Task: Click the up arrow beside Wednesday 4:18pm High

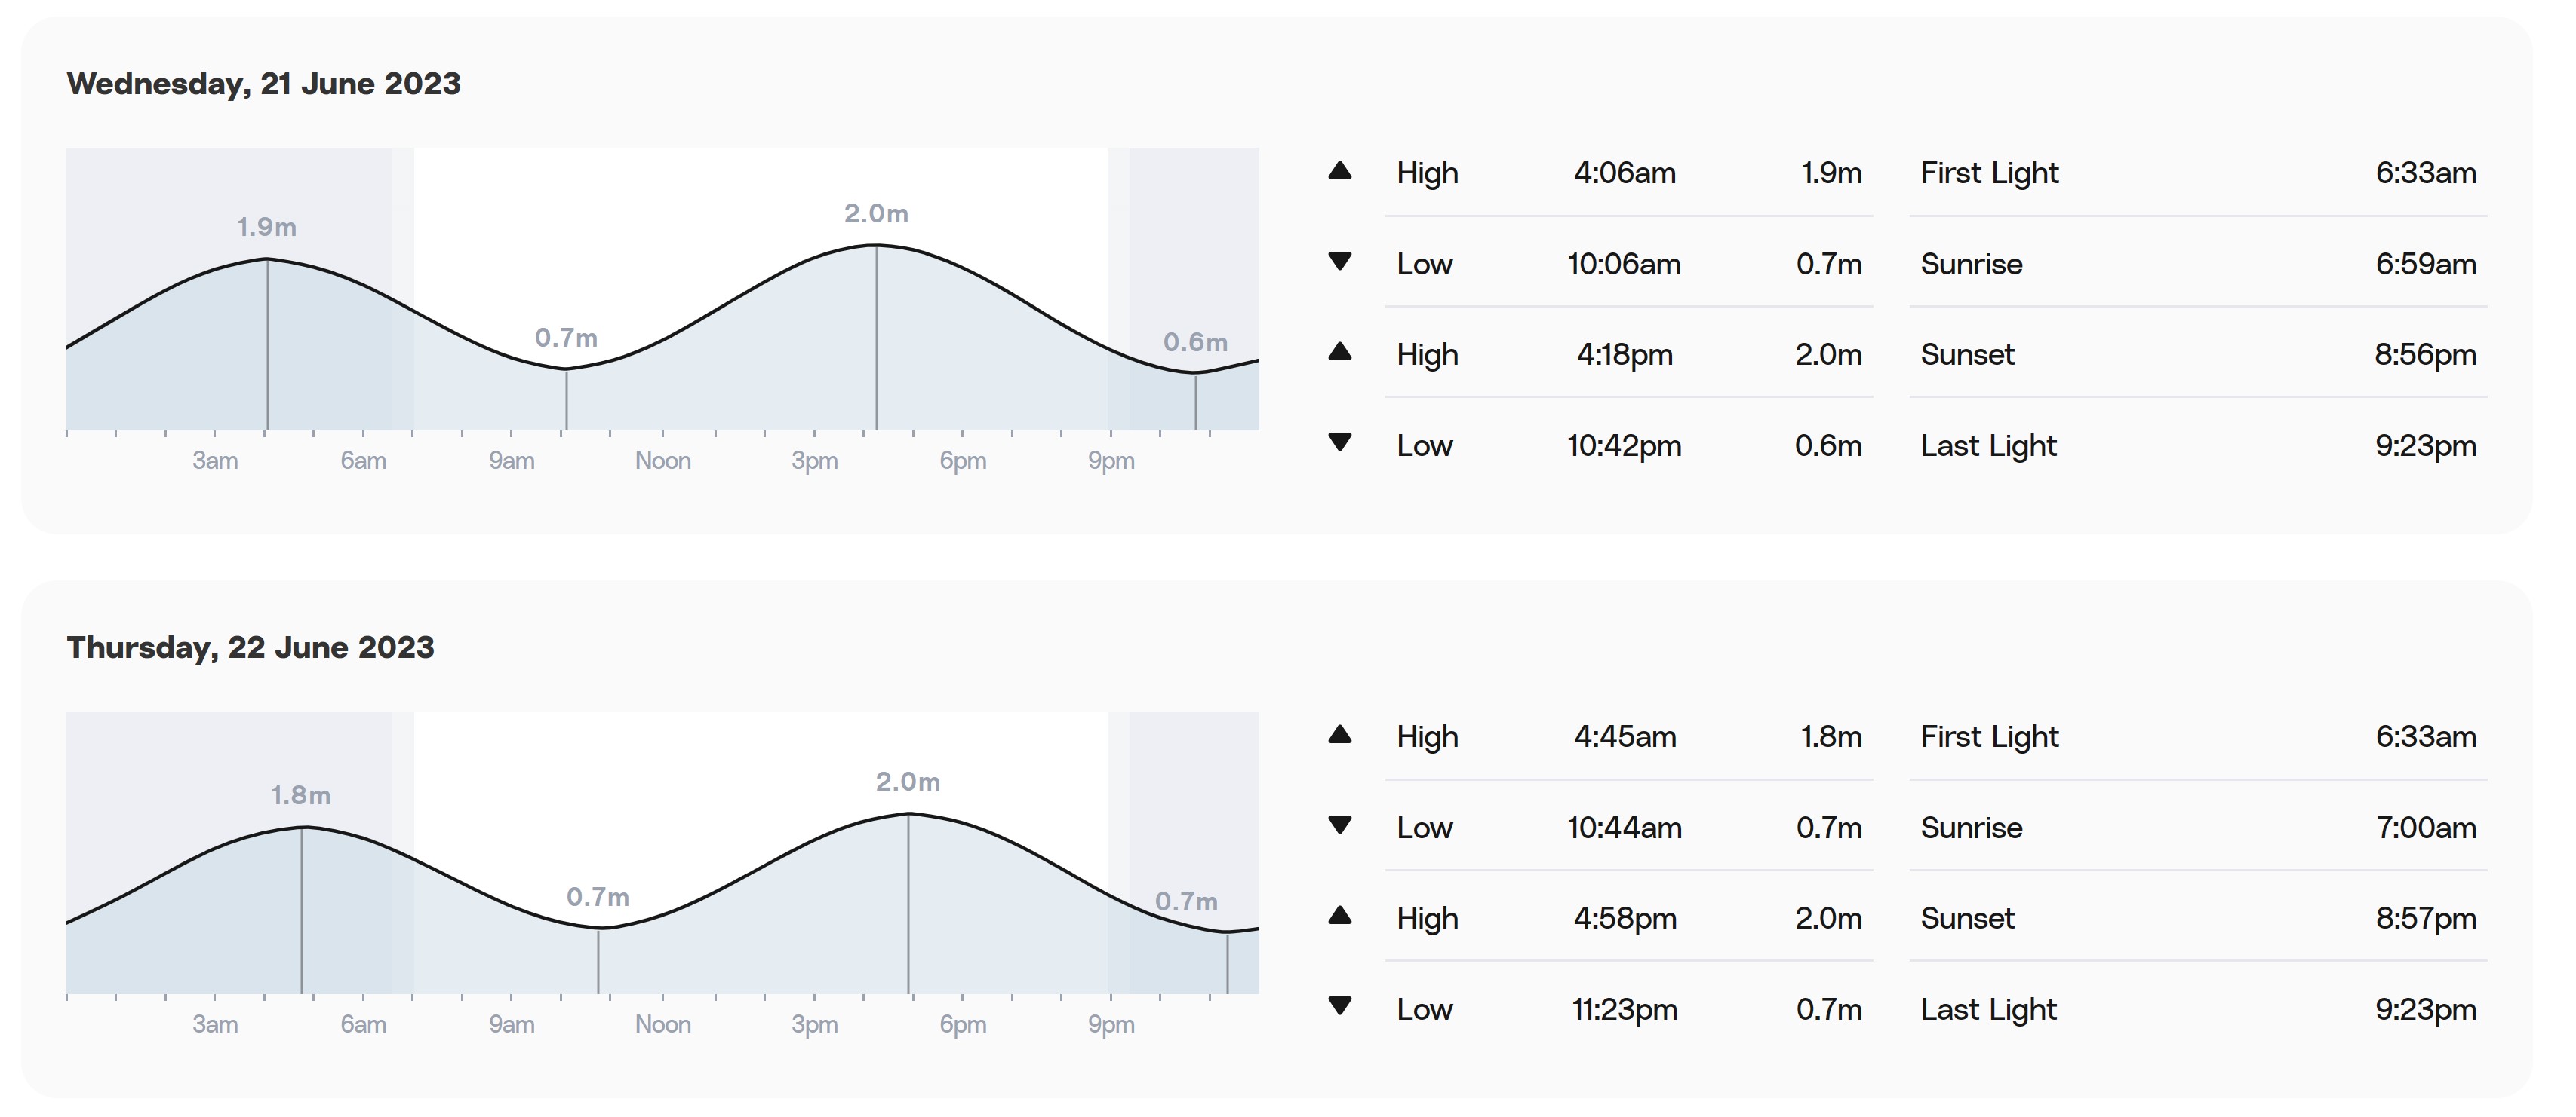Action: coord(1340,352)
